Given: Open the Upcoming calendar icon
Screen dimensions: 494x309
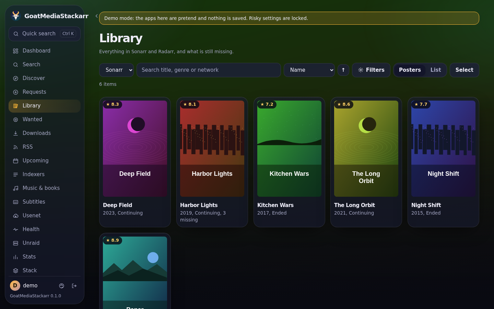Looking at the screenshot, I should click(15, 161).
